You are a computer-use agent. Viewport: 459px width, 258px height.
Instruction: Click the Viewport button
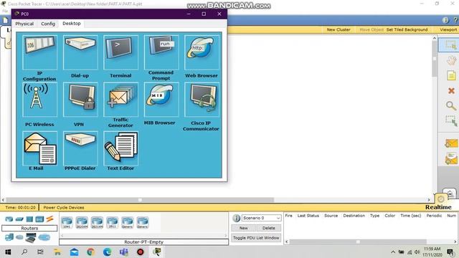(x=448, y=29)
